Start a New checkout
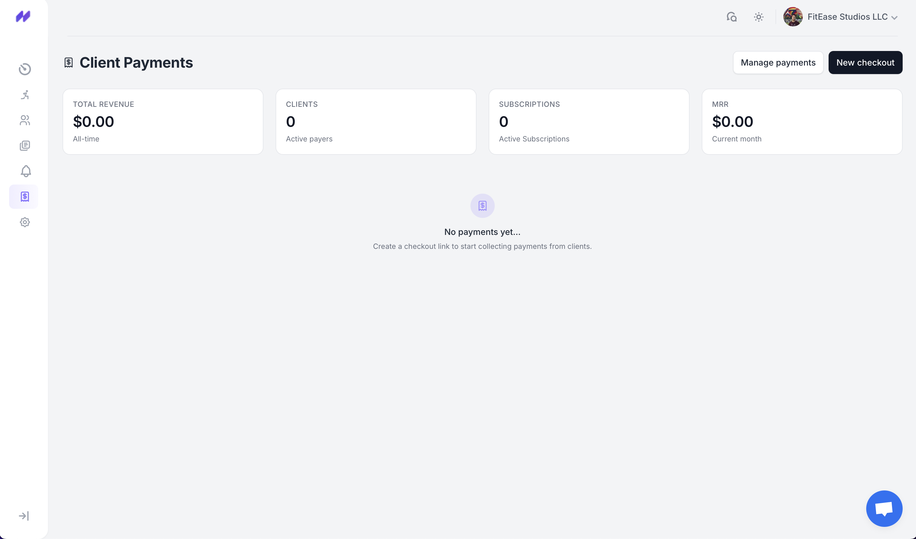 (865, 62)
